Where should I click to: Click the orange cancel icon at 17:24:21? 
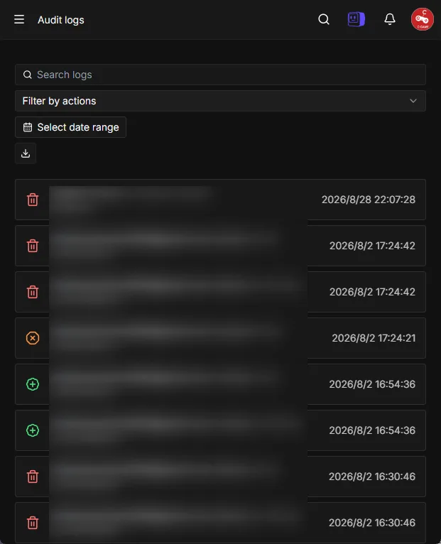click(x=33, y=338)
